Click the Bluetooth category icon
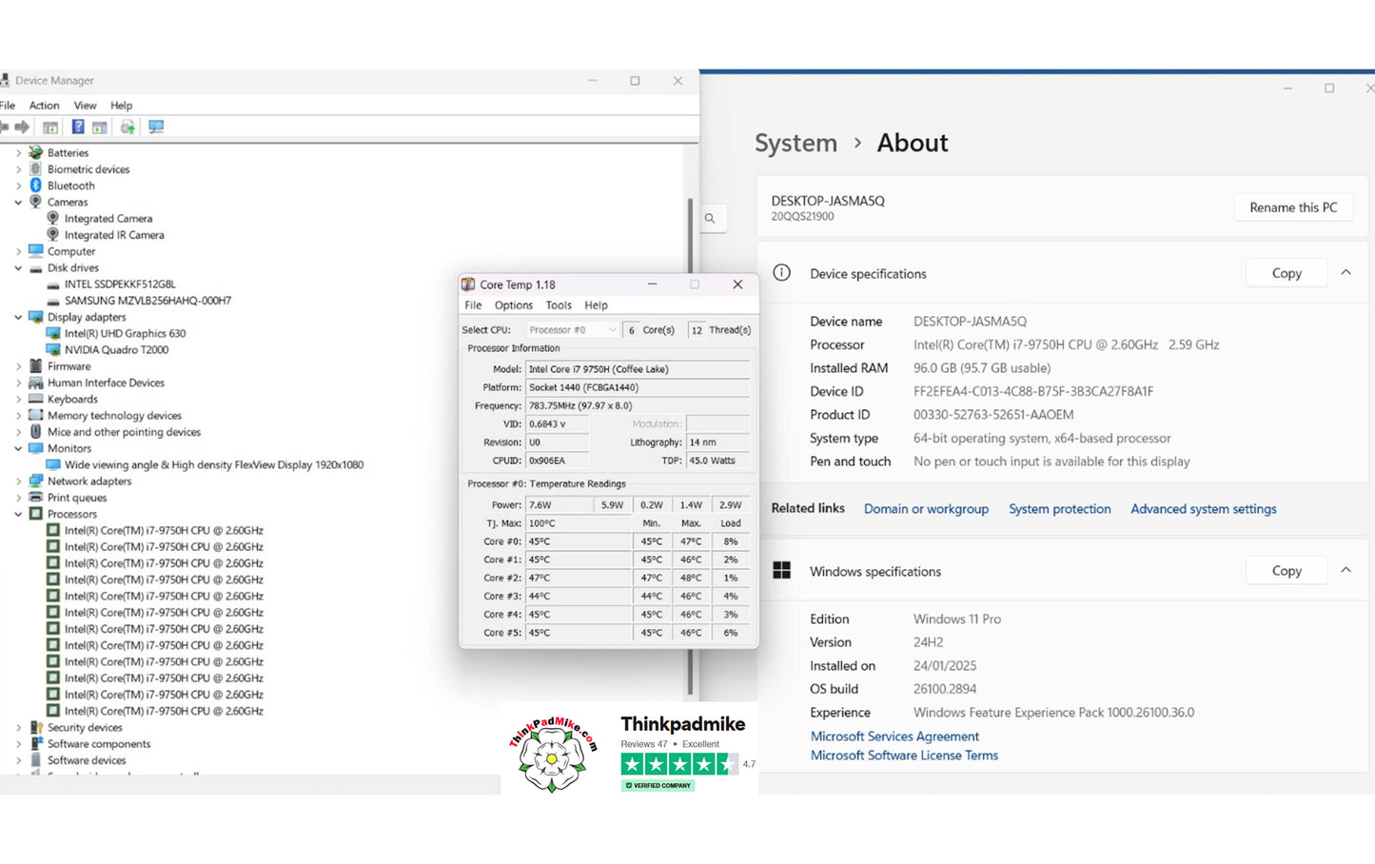Viewport: 1375px width, 864px height. pyautogui.click(x=36, y=186)
